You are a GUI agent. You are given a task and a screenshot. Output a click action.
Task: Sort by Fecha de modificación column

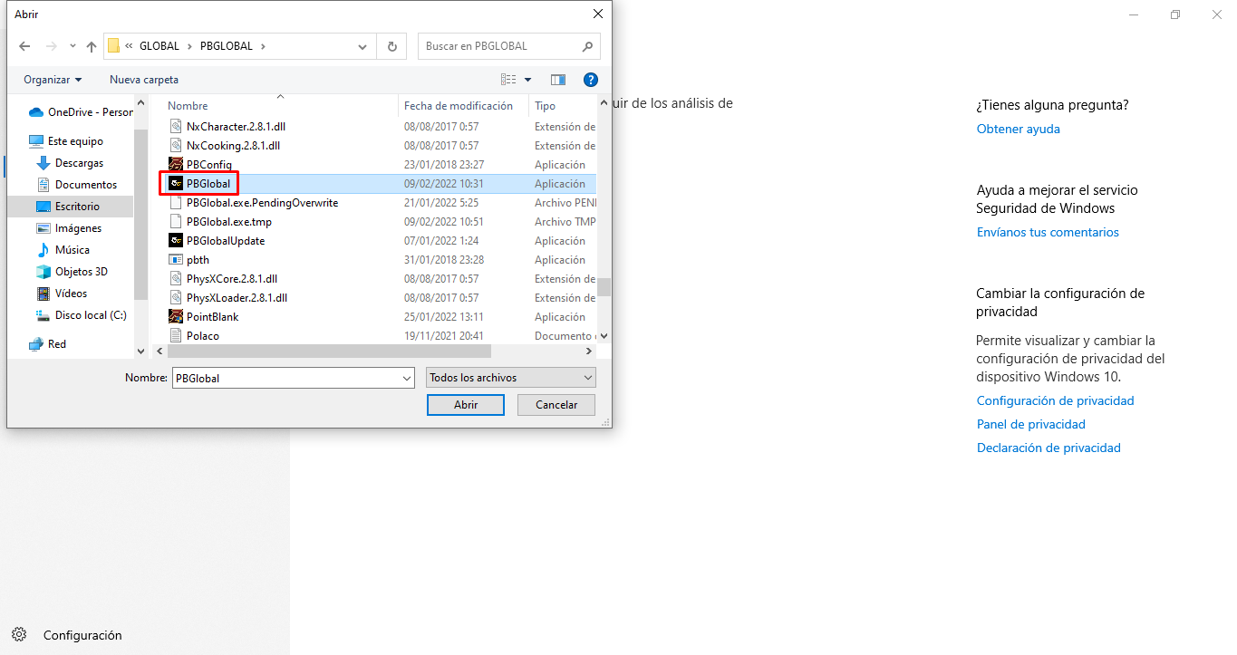(x=459, y=106)
